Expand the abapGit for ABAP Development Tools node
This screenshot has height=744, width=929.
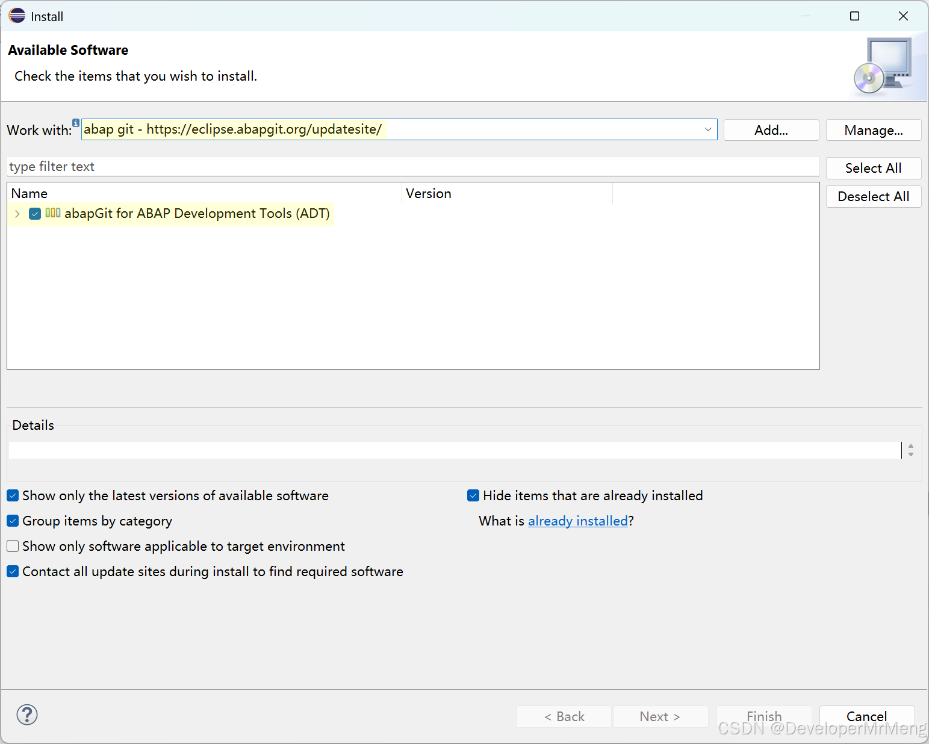(17, 214)
